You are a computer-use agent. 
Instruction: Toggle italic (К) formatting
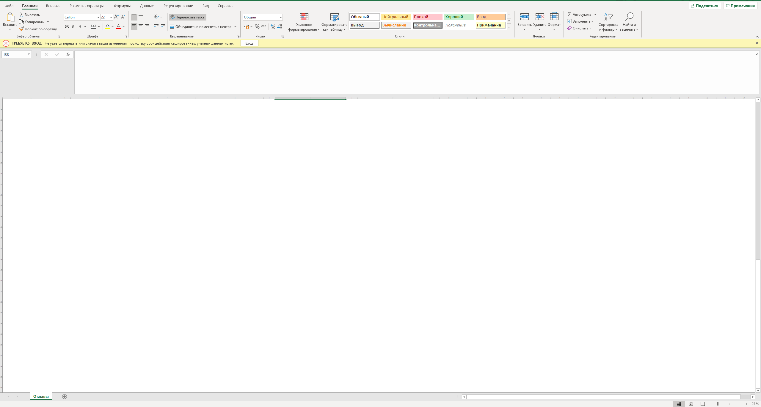[x=73, y=26]
